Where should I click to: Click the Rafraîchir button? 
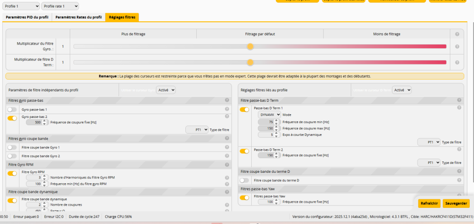coord(428,203)
